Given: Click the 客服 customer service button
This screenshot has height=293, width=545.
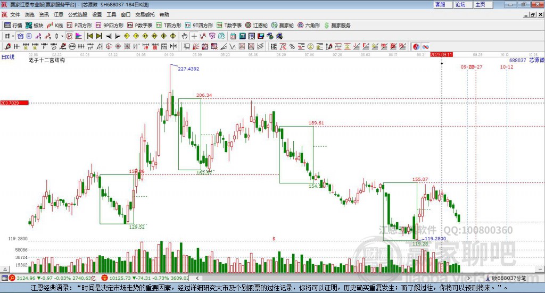Looking at the screenshot, I should point(442,4).
